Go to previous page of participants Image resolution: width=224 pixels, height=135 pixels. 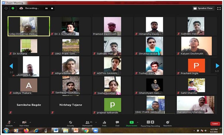click(11, 66)
